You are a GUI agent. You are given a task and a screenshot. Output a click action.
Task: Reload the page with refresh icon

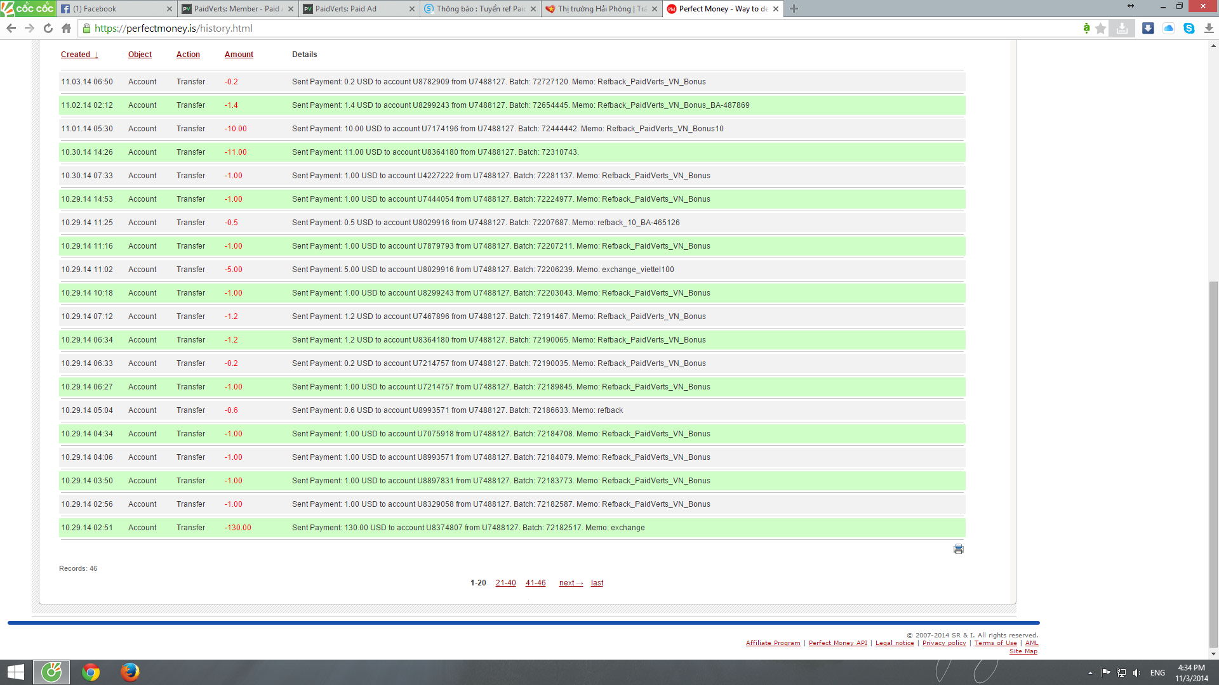pyautogui.click(x=48, y=29)
